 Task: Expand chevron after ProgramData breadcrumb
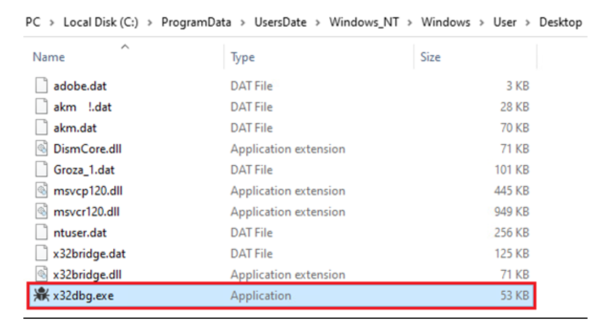[x=243, y=22]
